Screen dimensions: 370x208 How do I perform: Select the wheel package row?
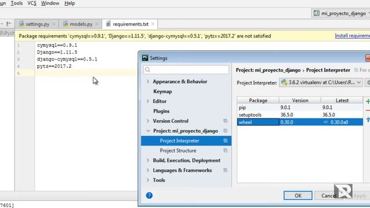[300, 122]
